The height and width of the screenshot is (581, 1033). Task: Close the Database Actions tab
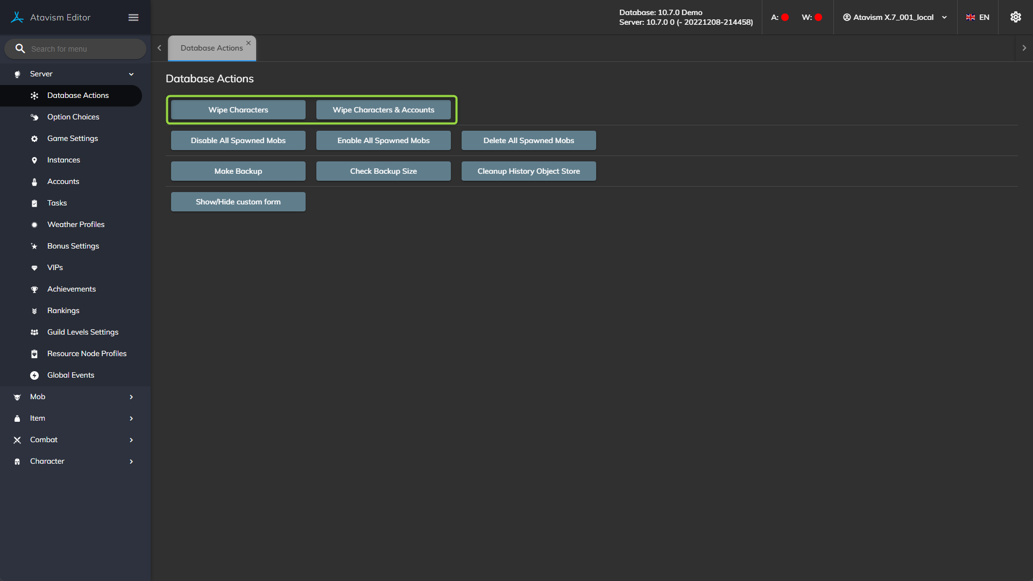(x=249, y=43)
